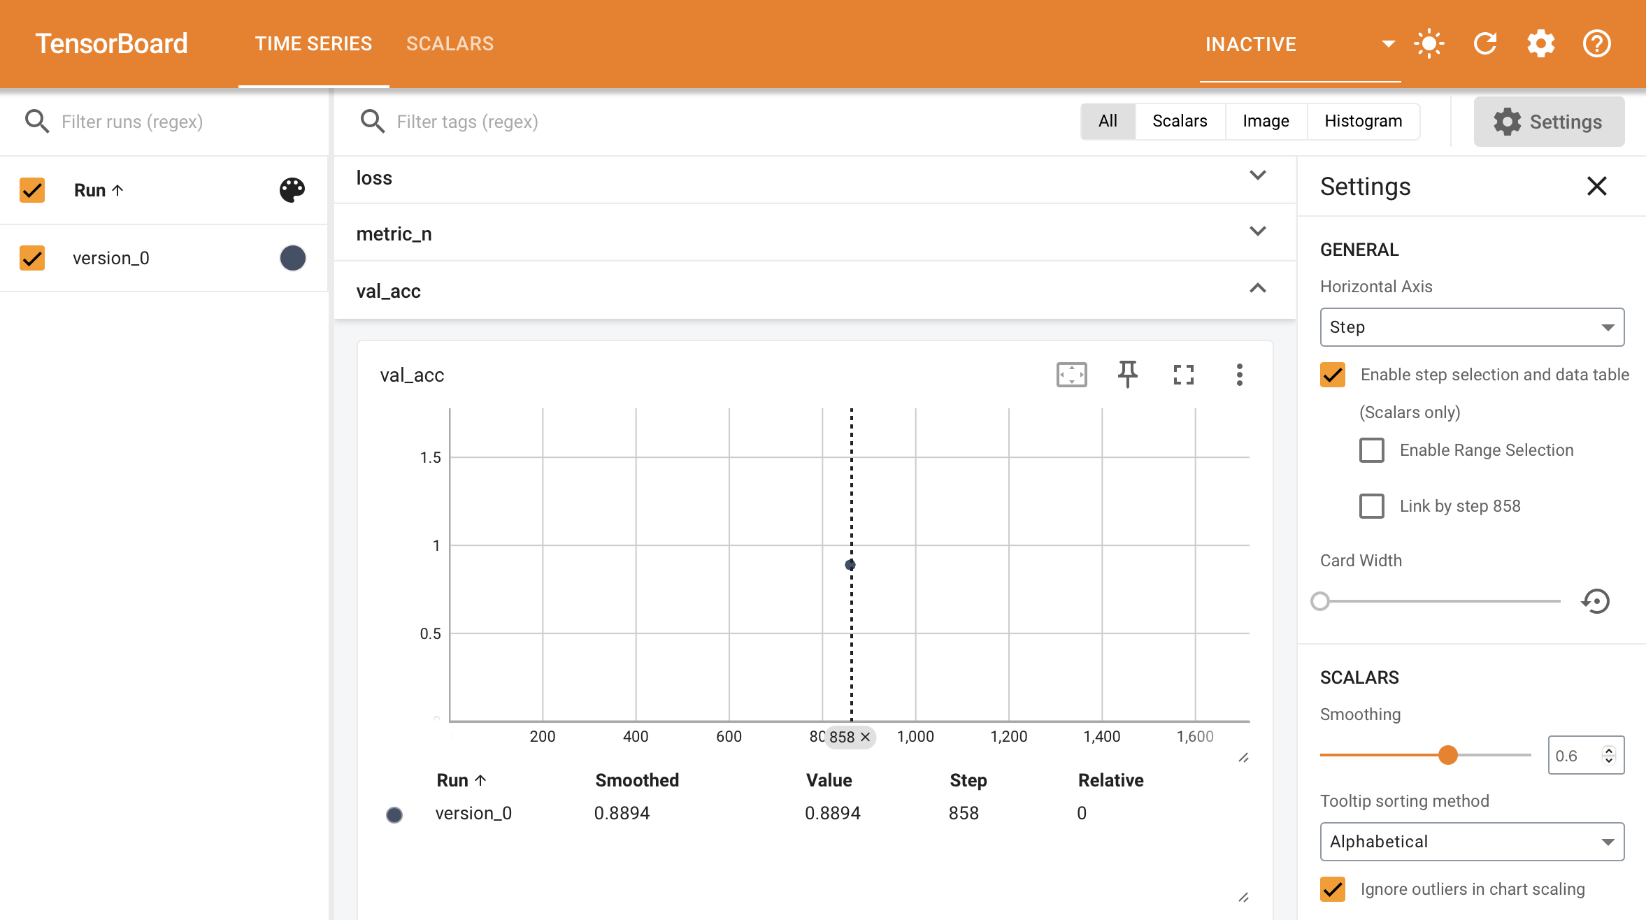Image resolution: width=1646 pixels, height=920 pixels.
Task: Open the Tooltip sorting method dropdown
Action: click(1471, 842)
